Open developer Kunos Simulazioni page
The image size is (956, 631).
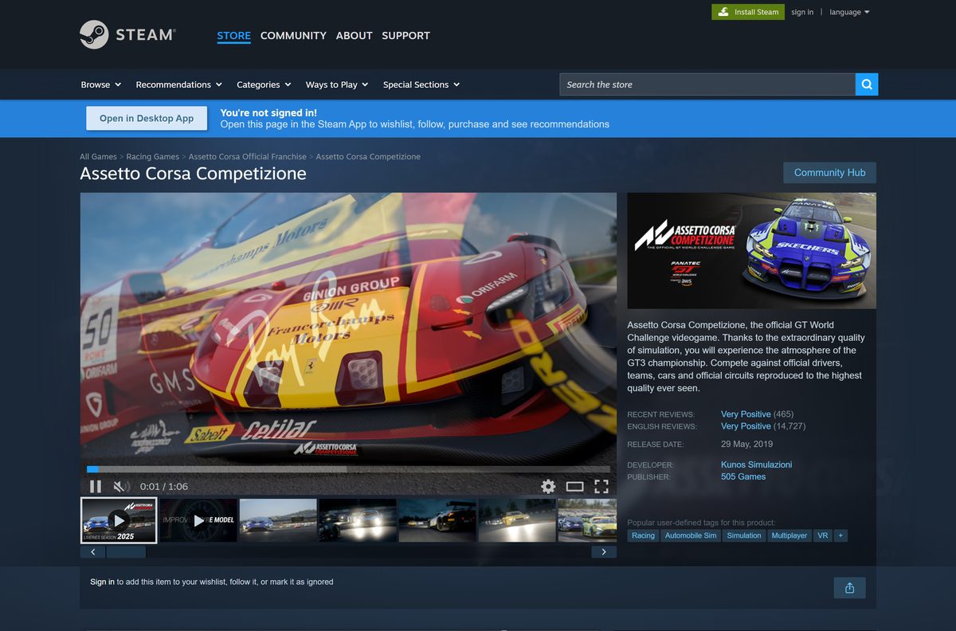[x=756, y=464]
